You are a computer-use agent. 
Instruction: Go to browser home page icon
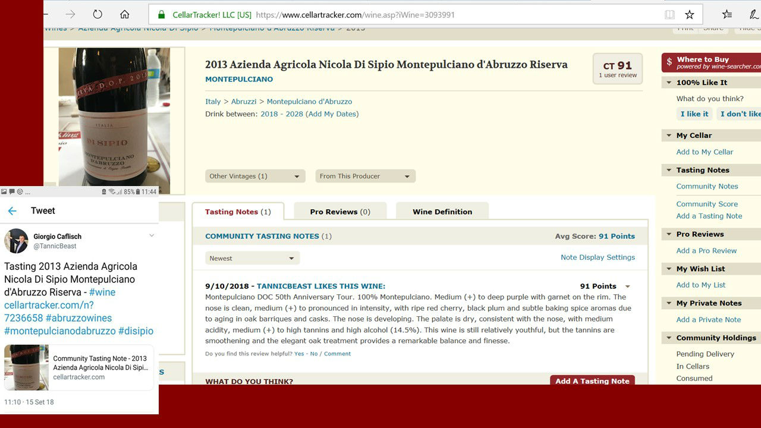pos(124,14)
